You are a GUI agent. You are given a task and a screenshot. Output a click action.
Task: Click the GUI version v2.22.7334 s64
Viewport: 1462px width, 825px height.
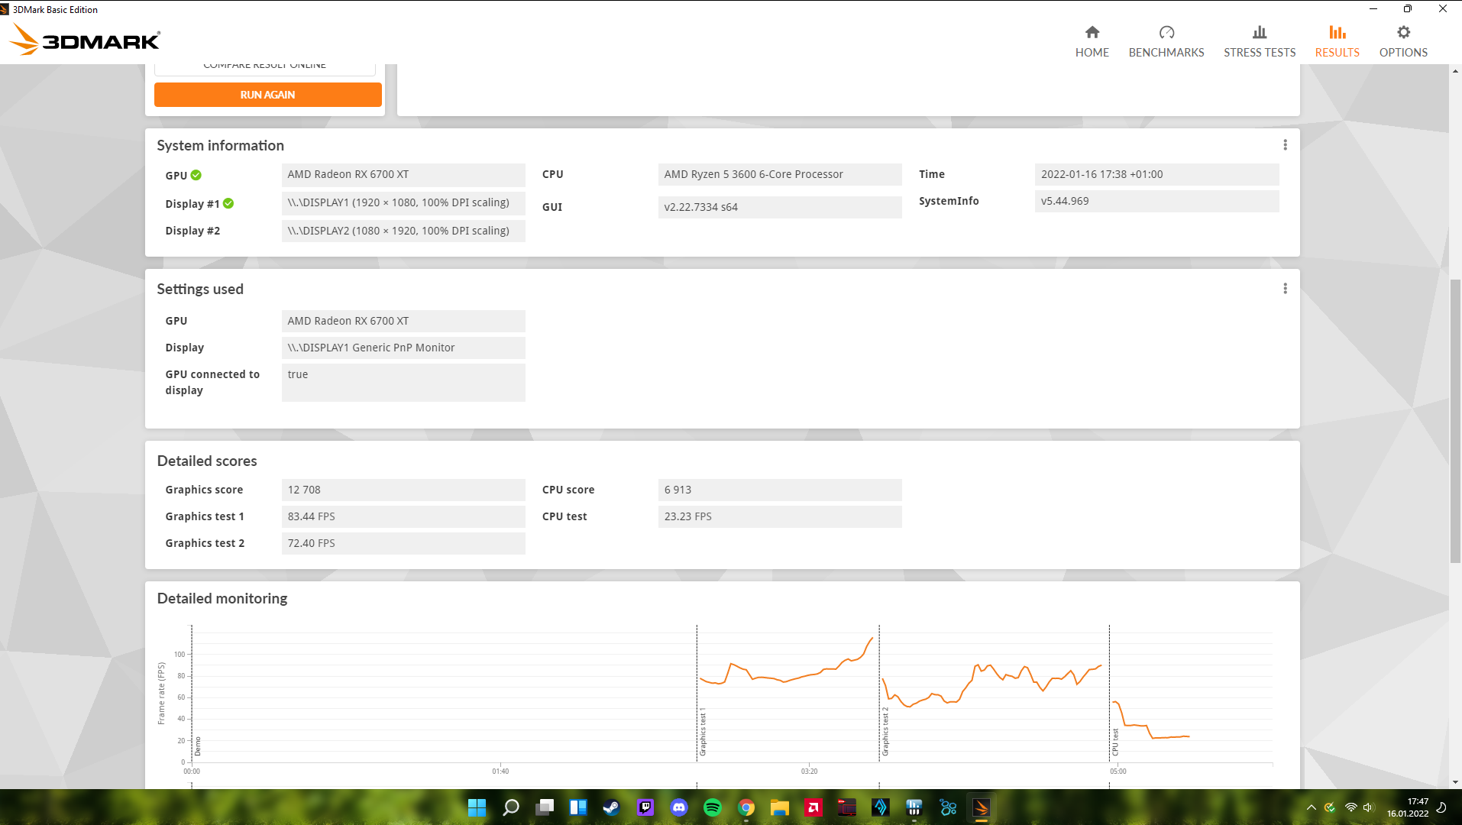(x=780, y=207)
